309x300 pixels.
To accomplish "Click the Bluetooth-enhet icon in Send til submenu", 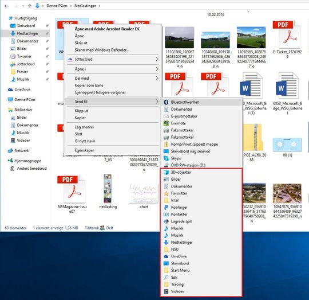I will point(166,102).
